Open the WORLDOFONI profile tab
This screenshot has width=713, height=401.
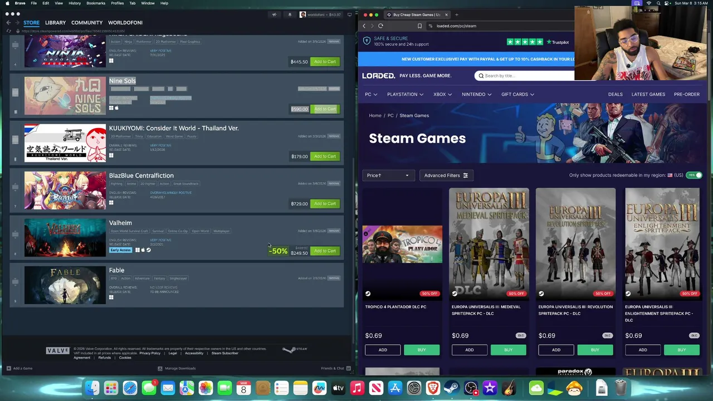coord(125,23)
